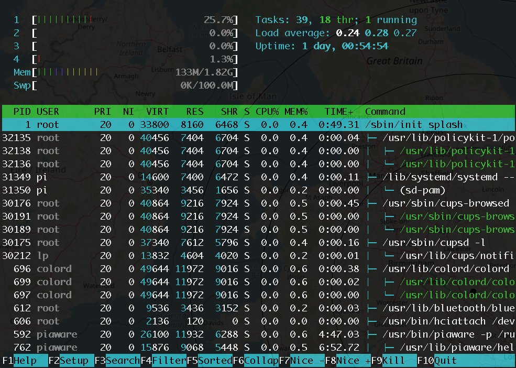Select the /usr/sbin/cupsd -l process row
Screen dimensions: 516x368
click(433, 243)
